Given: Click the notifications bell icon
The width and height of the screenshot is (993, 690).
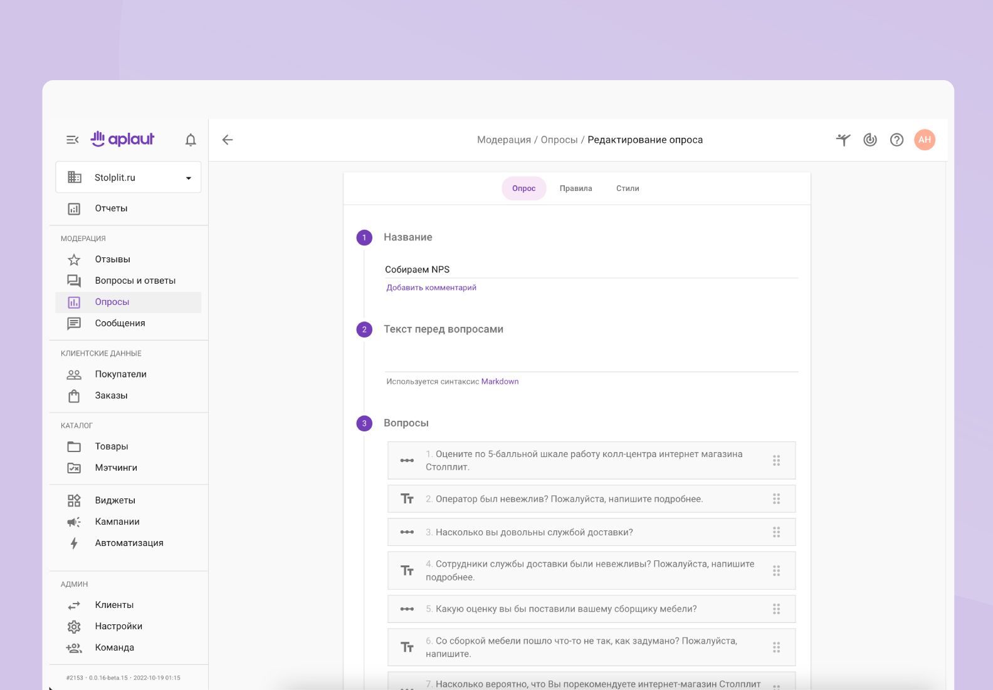Looking at the screenshot, I should (191, 140).
